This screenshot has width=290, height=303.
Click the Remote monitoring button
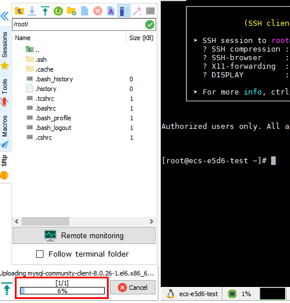[84, 235]
